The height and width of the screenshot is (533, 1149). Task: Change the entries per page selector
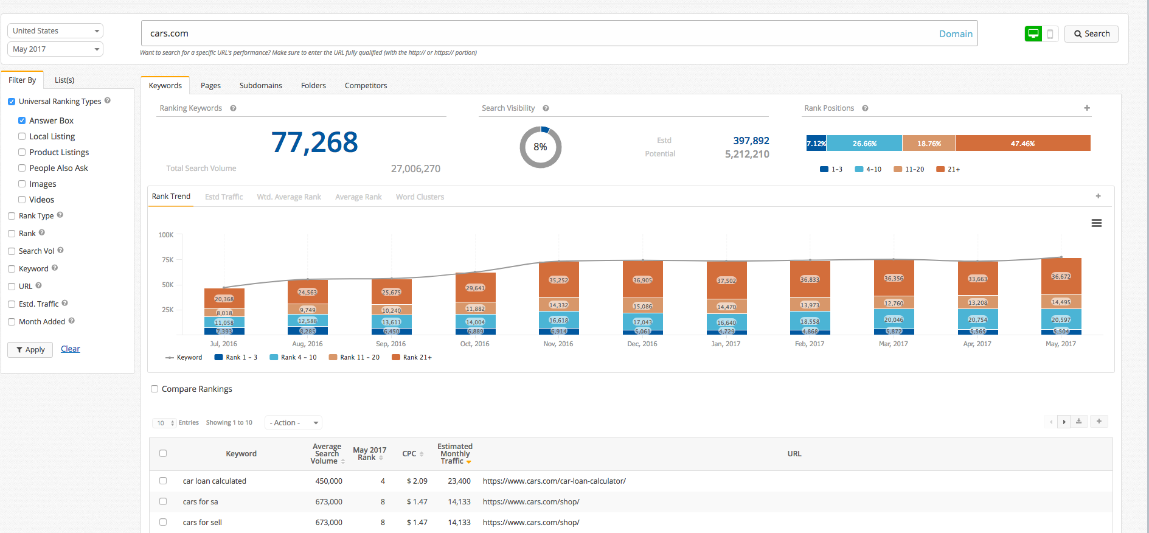pyautogui.click(x=164, y=423)
